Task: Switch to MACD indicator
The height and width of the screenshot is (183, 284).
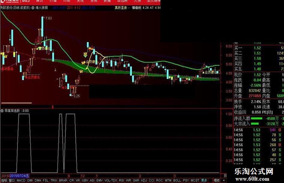Action: point(21,181)
